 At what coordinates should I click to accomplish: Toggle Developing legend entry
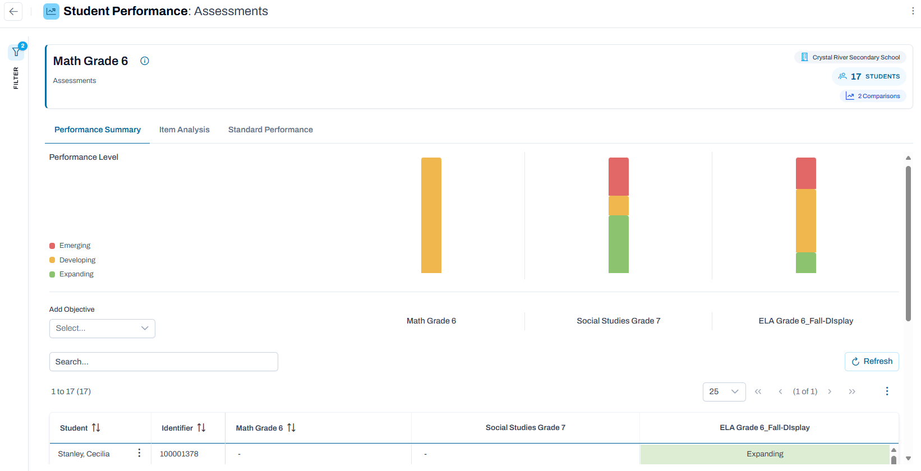[72, 260]
